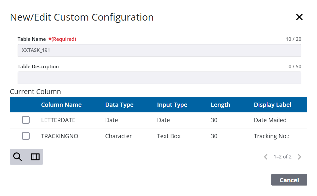317x196 pixels.
Task: Select the Data Type column header
Action: (119, 105)
